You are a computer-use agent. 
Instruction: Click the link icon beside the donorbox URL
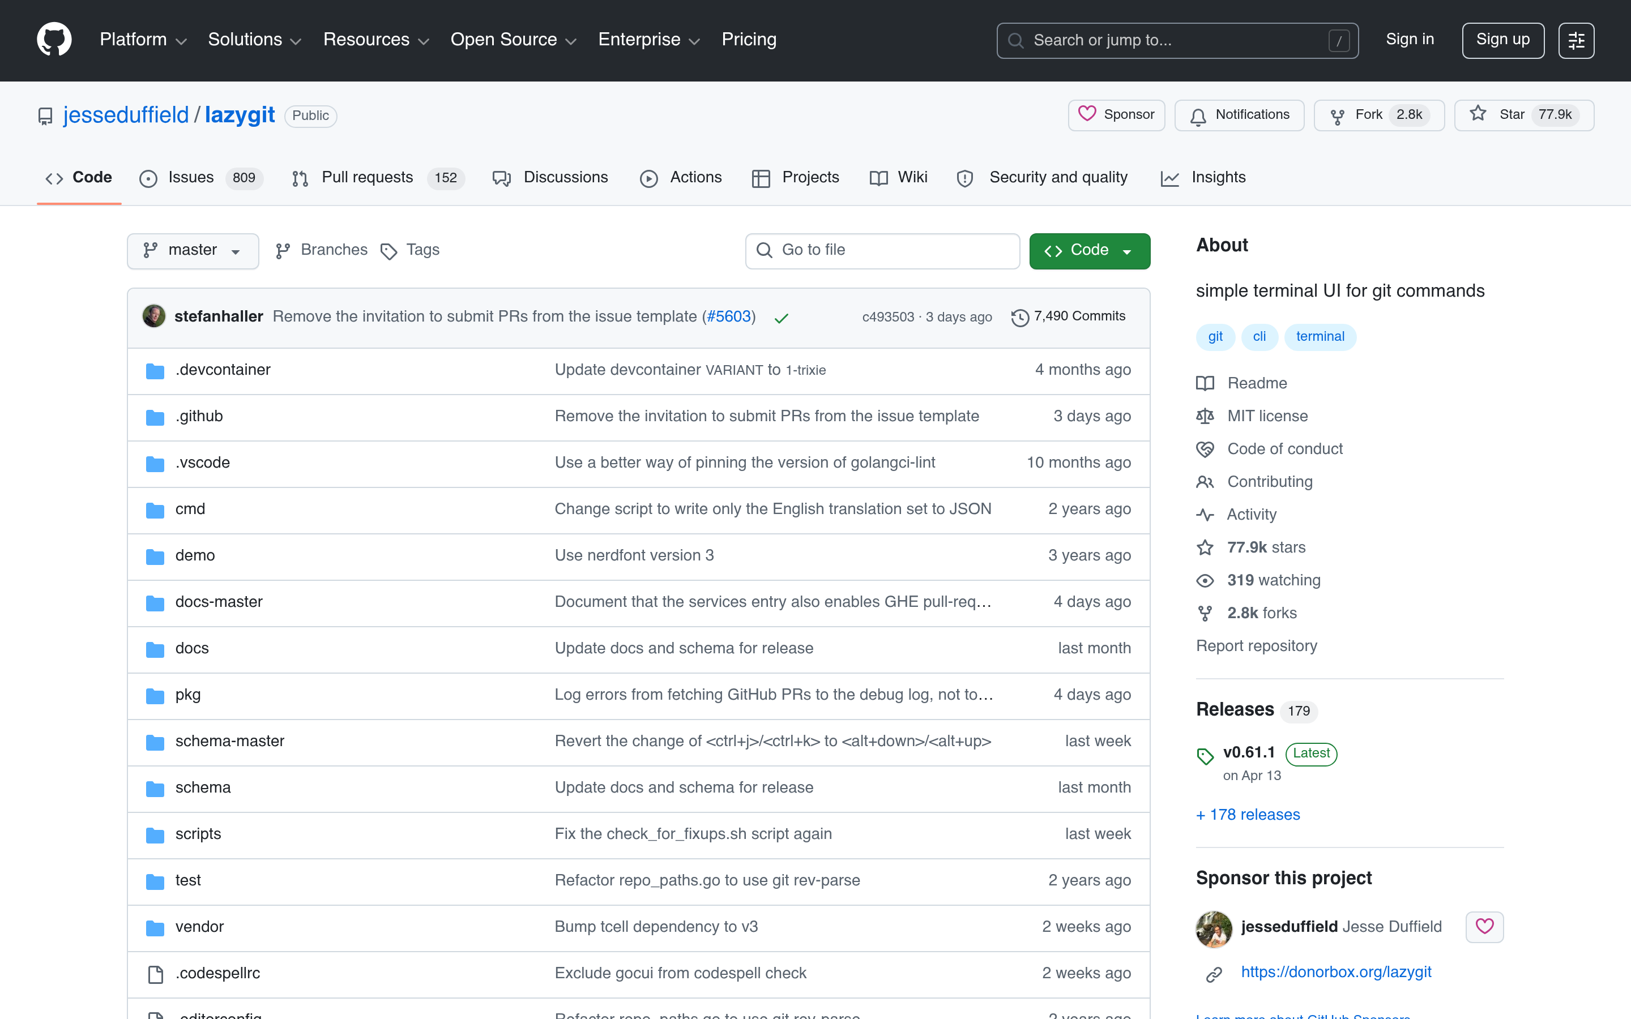click(x=1214, y=974)
